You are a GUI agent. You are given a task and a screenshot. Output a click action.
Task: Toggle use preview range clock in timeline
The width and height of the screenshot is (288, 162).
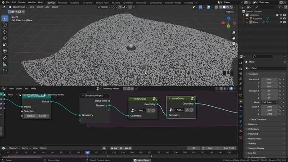tap(203, 148)
